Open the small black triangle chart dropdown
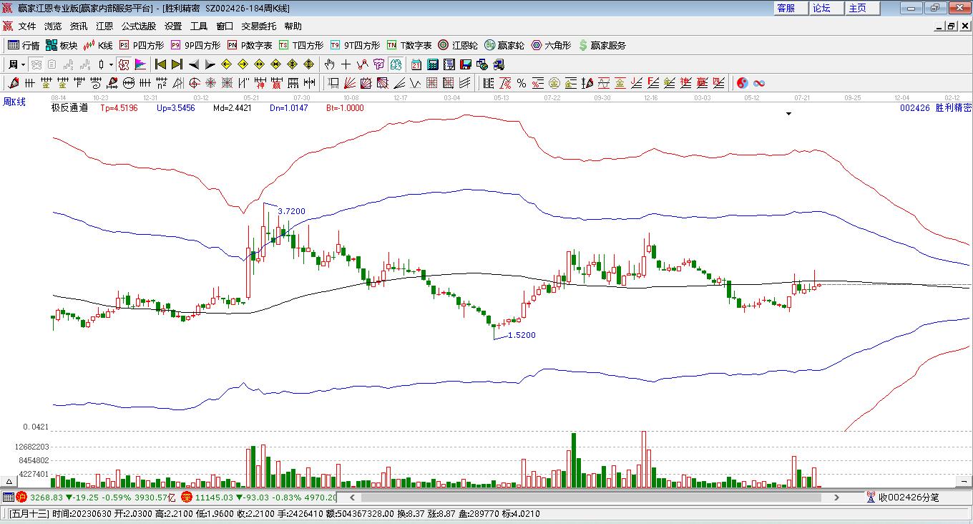 (x=788, y=113)
